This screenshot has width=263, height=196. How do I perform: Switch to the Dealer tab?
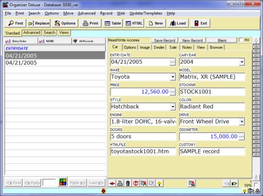tap(159, 47)
